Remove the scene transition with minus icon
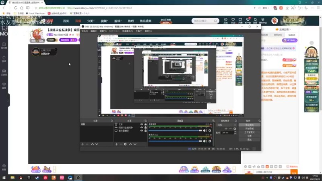 coord(230,129)
